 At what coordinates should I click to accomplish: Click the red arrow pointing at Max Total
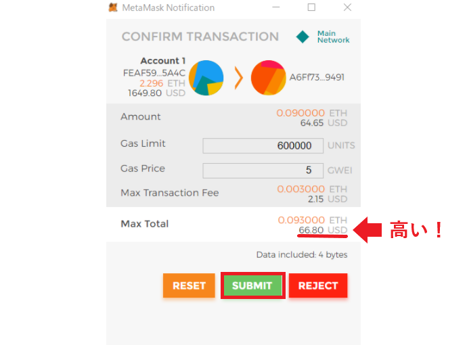[368, 230]
